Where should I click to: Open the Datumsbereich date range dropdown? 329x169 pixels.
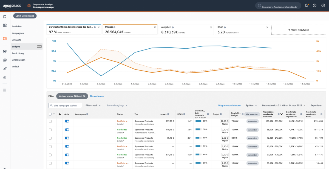coord(284,105)
